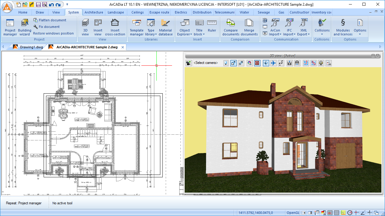The image size is (385, 216).
Task: Toggle brick texture display in 3D view
Action: pyautogui.click(x=257, y=63)
